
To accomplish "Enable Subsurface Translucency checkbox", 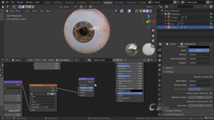I will (x=211, y=101).
